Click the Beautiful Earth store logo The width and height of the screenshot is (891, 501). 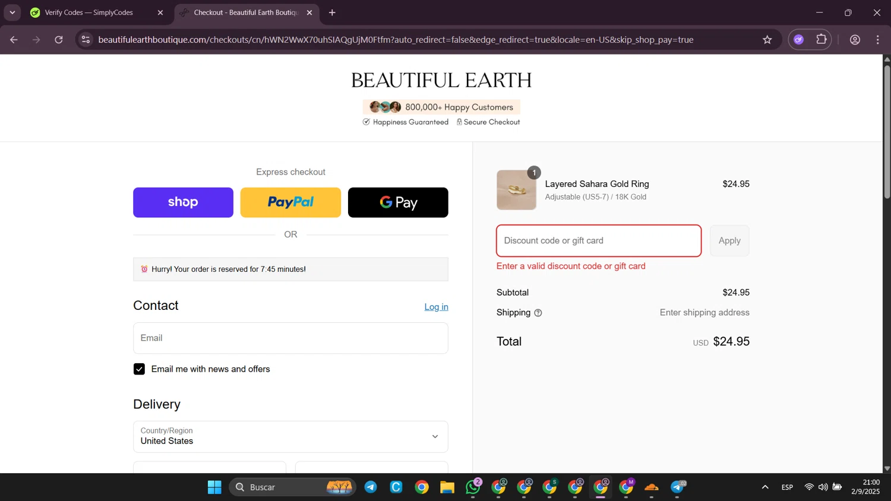coord(441,80)
